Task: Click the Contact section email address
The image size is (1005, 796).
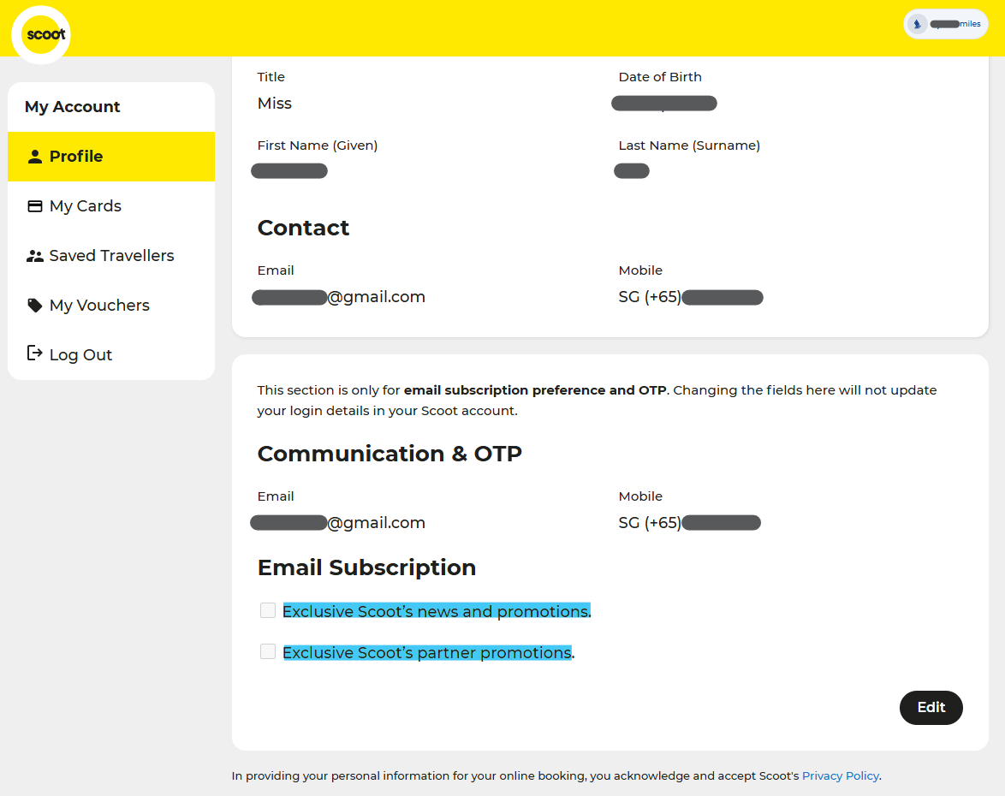Action: [x=338, y=297]
